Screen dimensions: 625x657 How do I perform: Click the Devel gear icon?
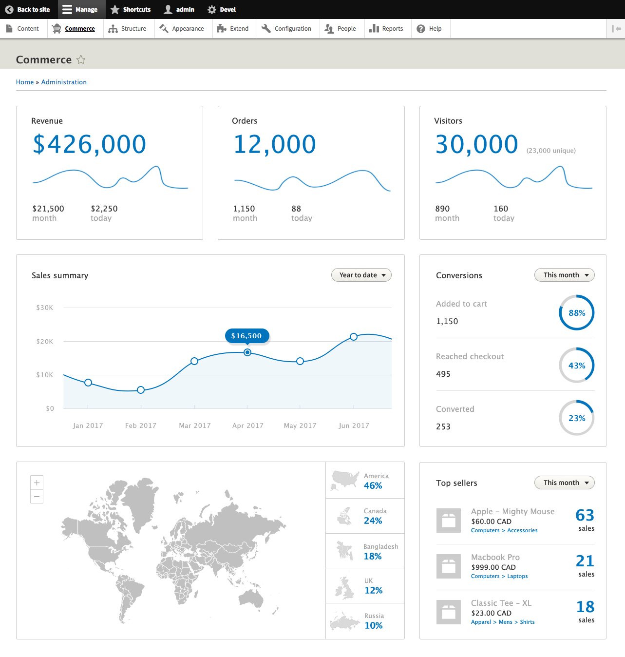[212, 10]
